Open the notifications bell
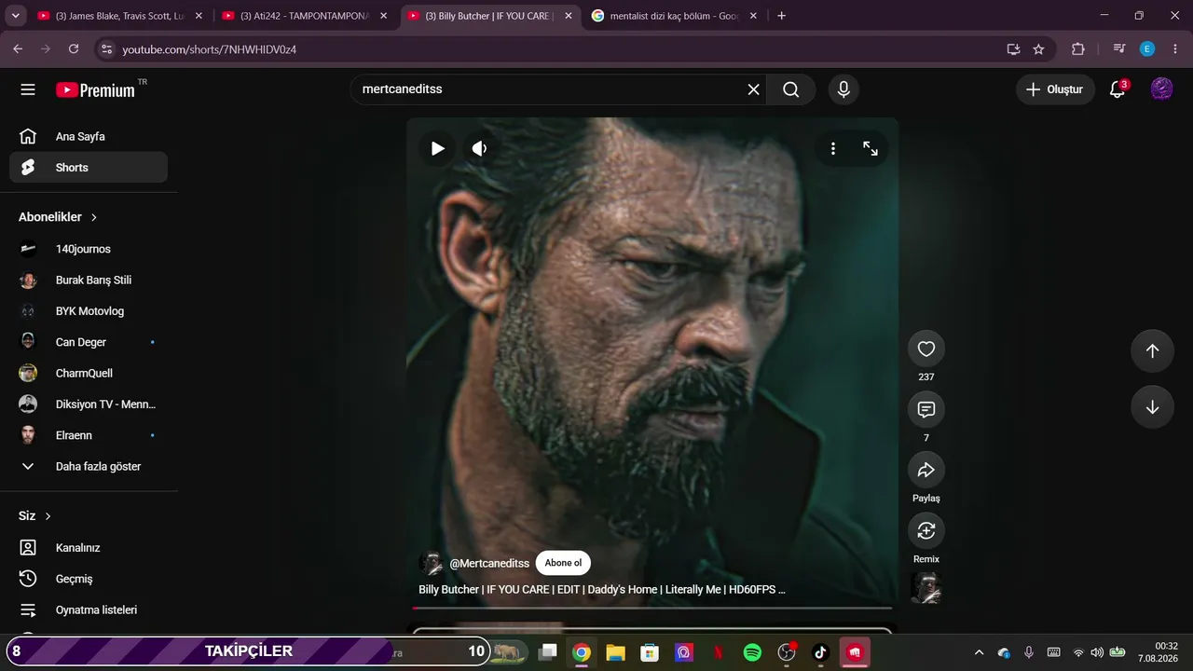 point(1118,89)
